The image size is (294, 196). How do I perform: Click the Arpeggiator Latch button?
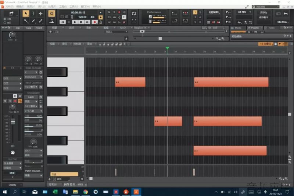pos(31,97)
